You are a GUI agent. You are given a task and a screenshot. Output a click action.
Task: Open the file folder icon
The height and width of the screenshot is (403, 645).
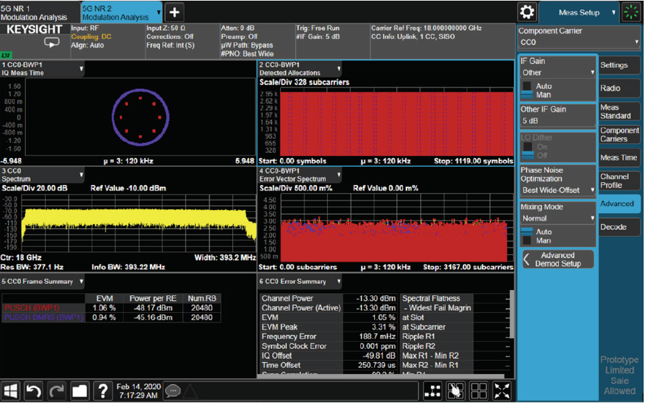pyautogui.click(x=79, y=390)
